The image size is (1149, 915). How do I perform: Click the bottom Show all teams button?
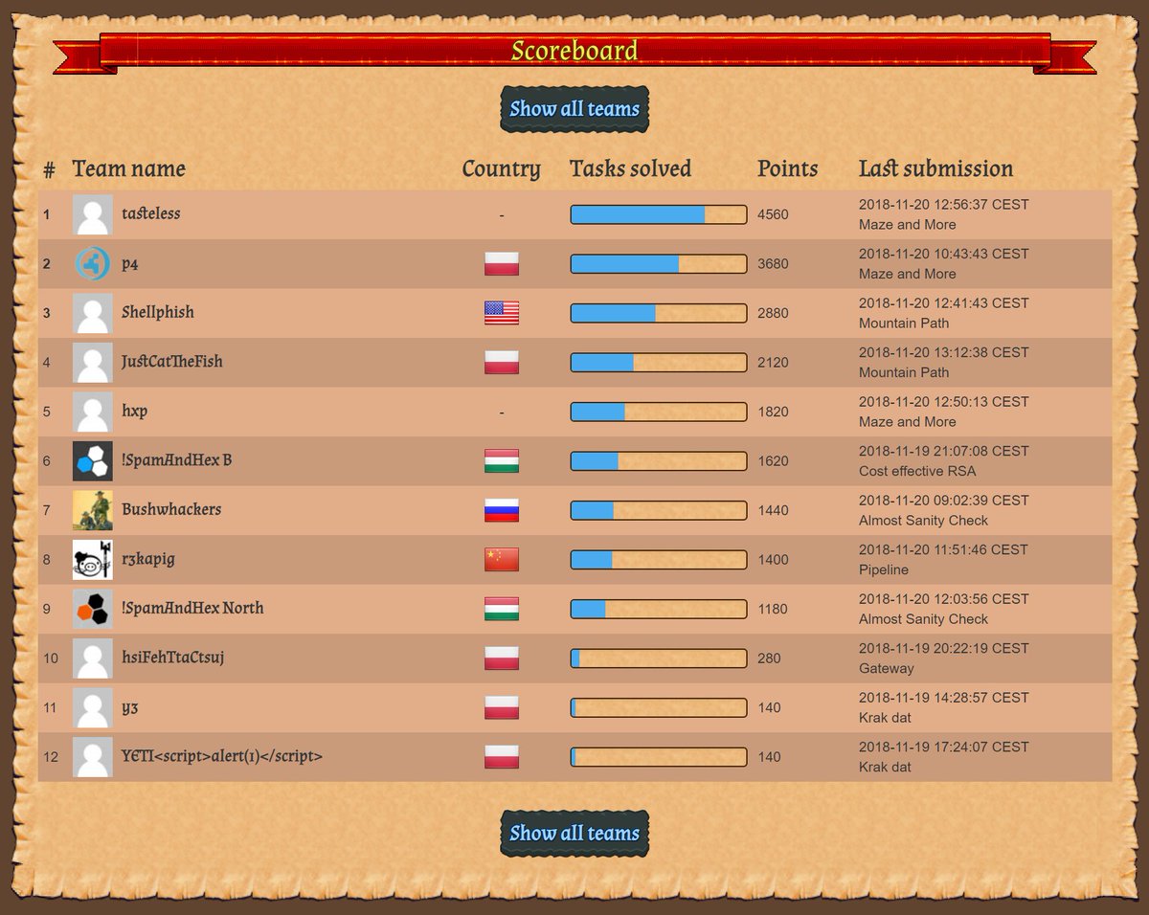[x=574, y=833]
